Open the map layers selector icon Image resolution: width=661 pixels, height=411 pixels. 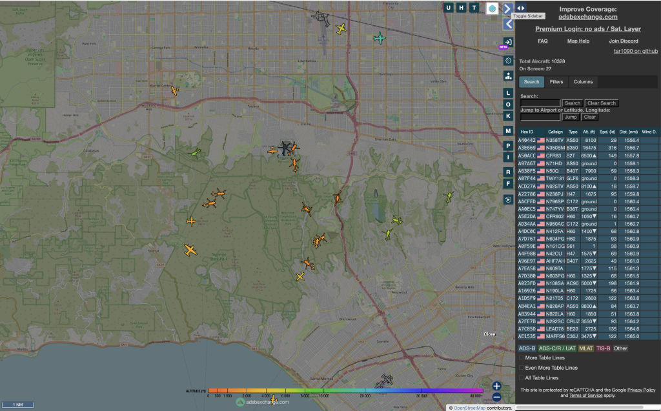pyautogui.click(x=492, y=8)
